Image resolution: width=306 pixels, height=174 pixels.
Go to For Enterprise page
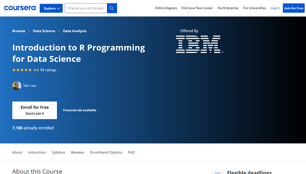pos(228,8)
